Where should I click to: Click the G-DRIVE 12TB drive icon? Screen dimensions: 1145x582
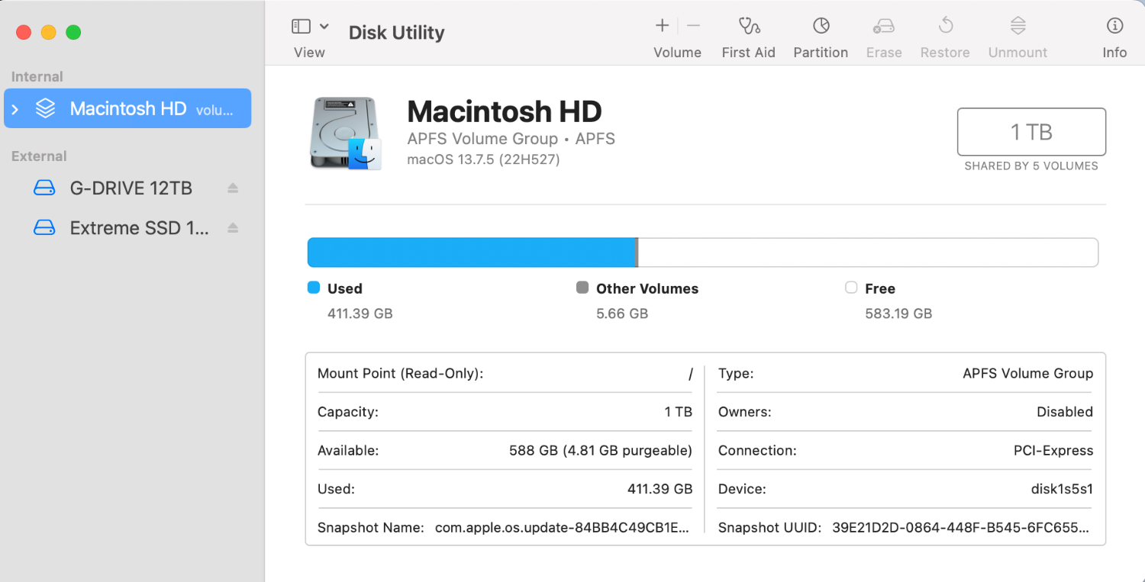pyautogui.click(x=44, y=188)
